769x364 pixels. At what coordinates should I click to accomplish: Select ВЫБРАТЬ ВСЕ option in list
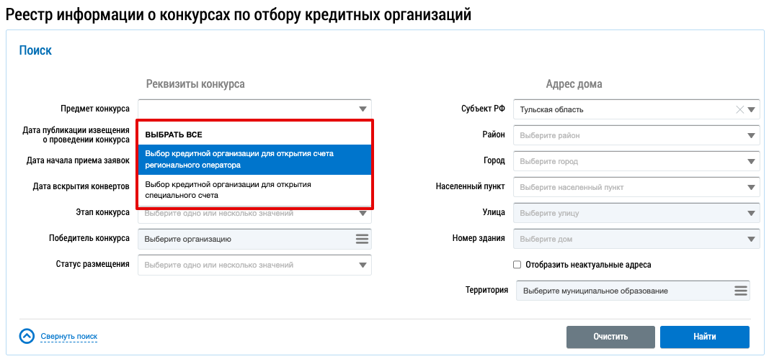[174, 135]
